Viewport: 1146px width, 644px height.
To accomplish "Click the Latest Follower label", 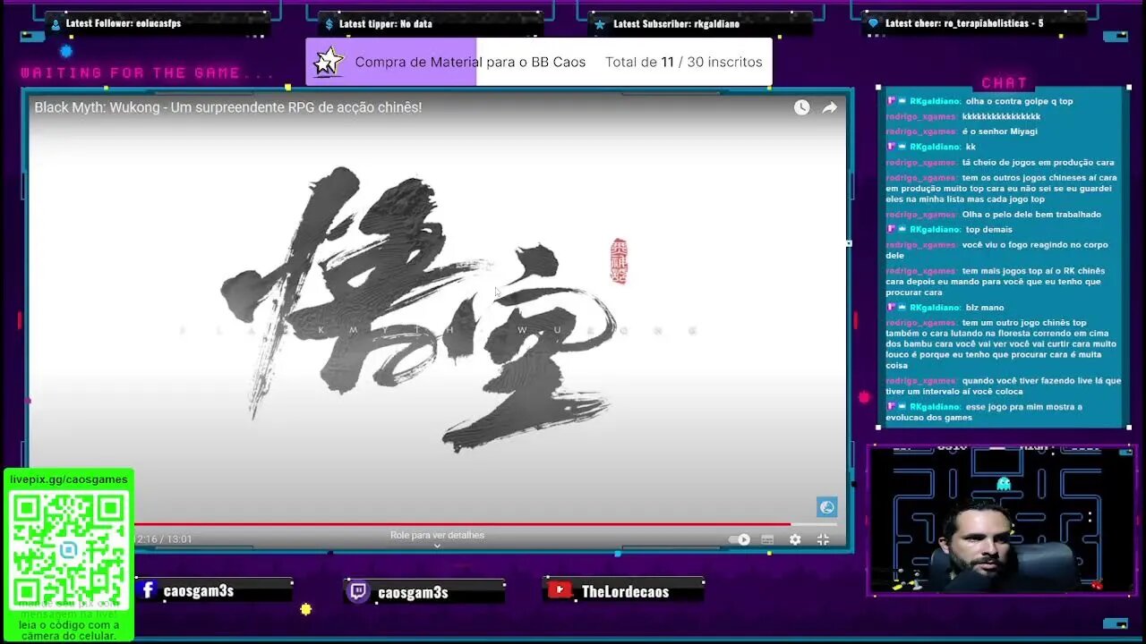I will (x=124, y=23).
